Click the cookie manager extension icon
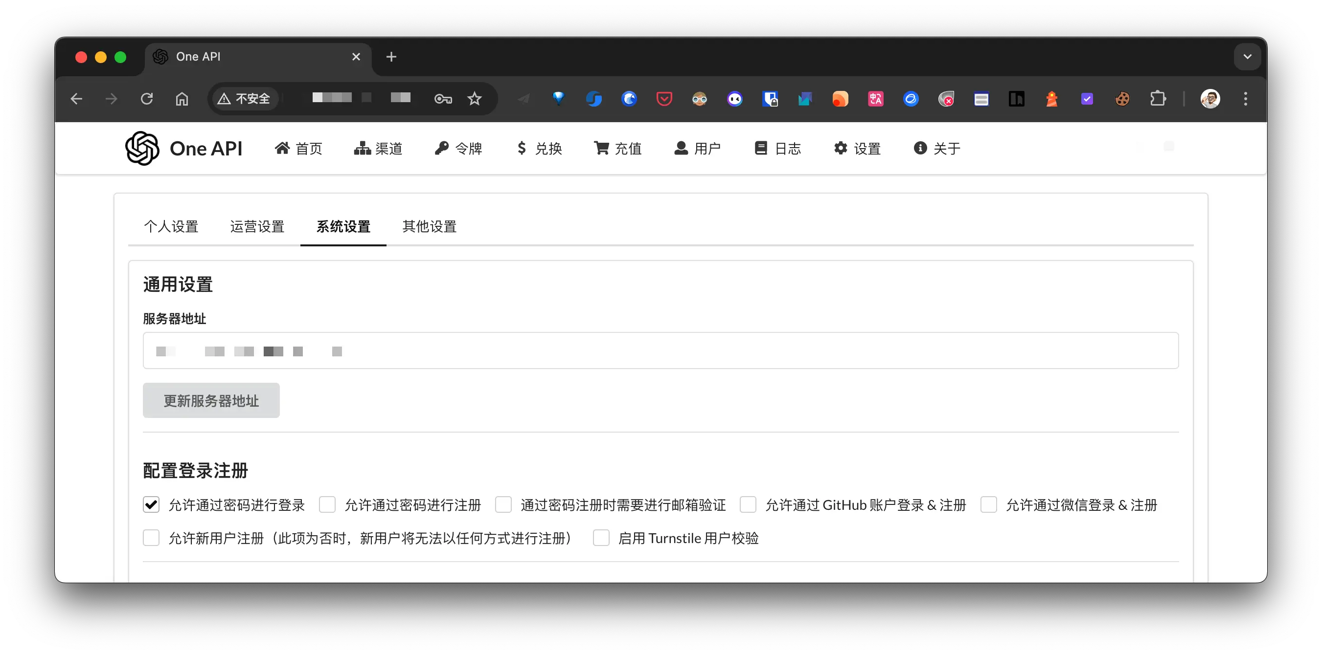The height and width of the screenshot is (655, 1322). (x=1123, y=98)
